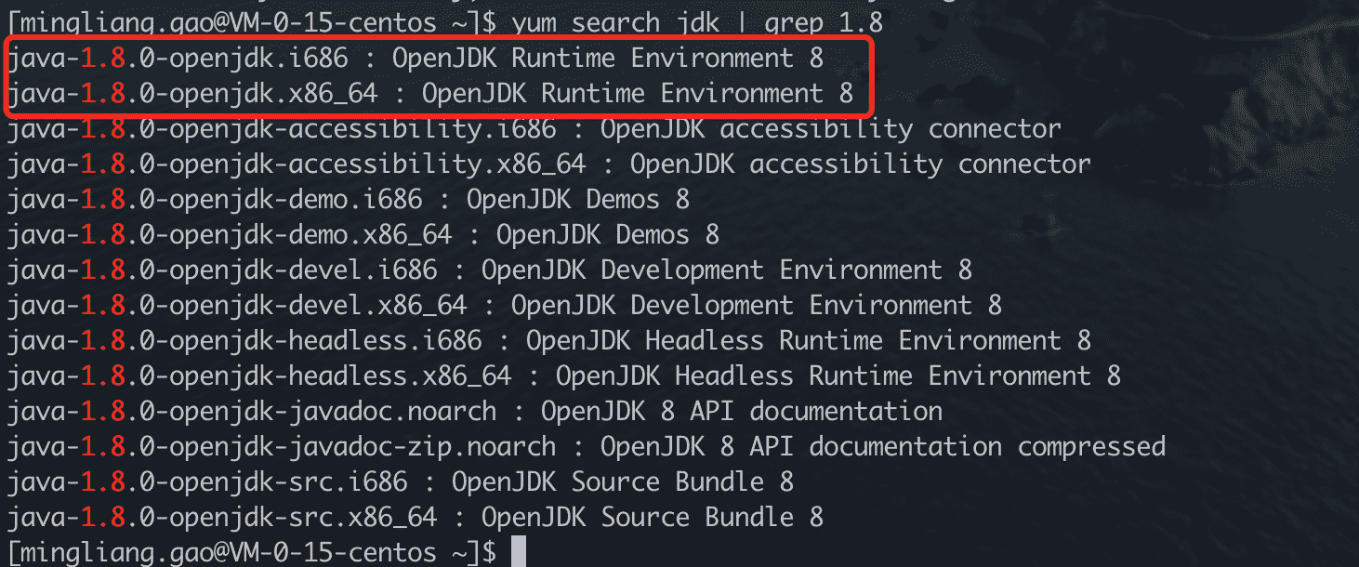
Task: Click the java-1.8.0-openjdk-javadoc-zip.noarch package name
Action: (x=282, y=447)
